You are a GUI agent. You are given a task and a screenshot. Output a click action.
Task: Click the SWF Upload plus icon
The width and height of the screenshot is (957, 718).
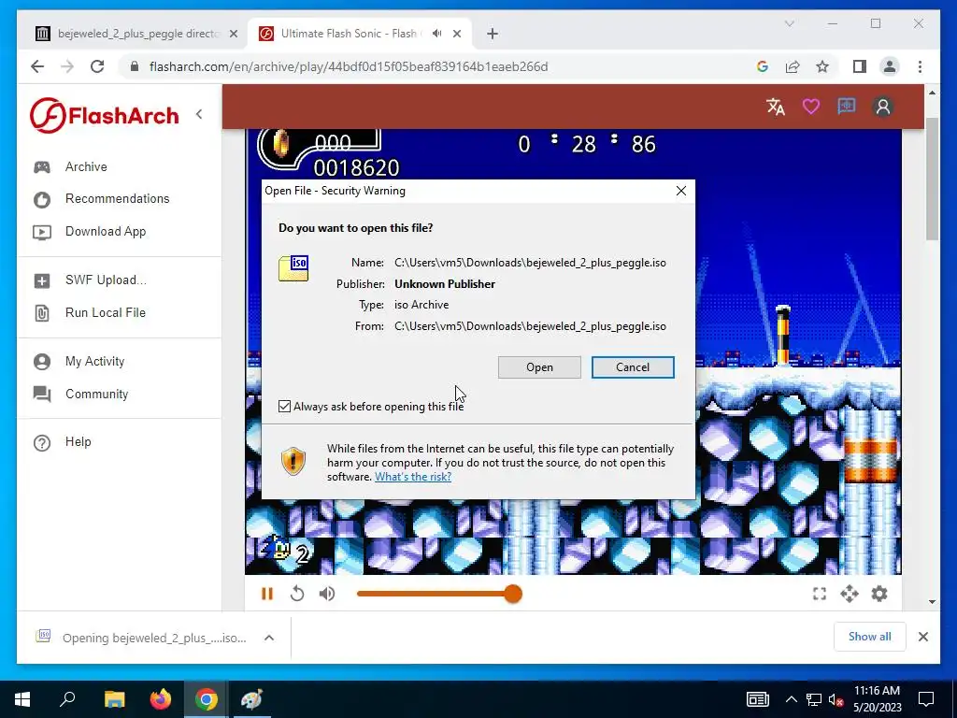[41, 280]
